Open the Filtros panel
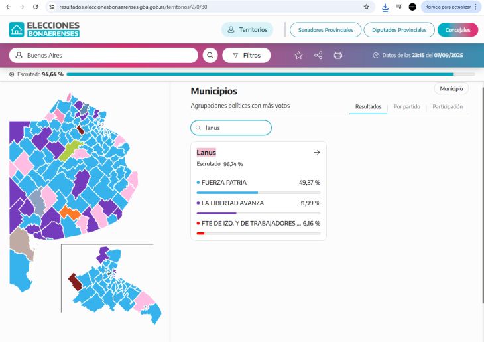 pos(247,55)
